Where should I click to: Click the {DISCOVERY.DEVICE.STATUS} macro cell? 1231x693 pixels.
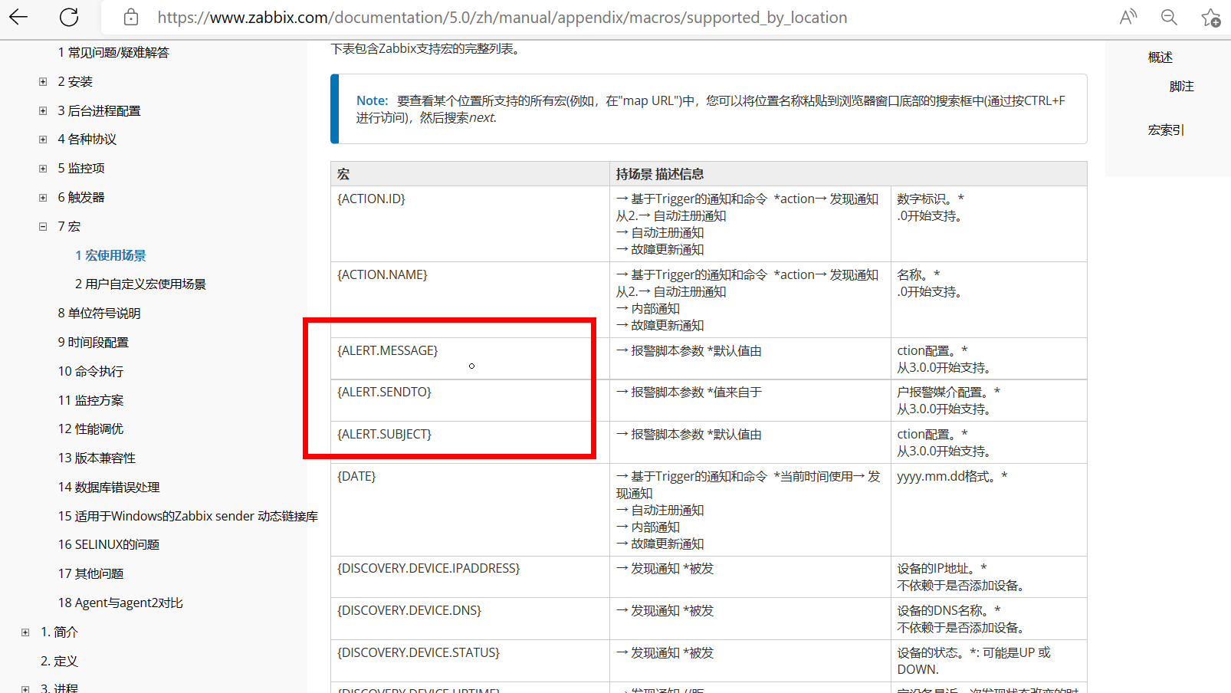(470, 661)
